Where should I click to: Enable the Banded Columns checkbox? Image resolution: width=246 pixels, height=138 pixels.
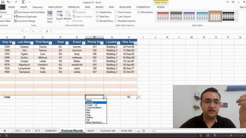116,21
